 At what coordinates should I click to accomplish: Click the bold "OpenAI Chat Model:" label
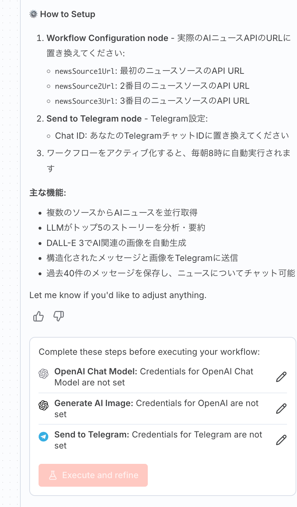96,372
